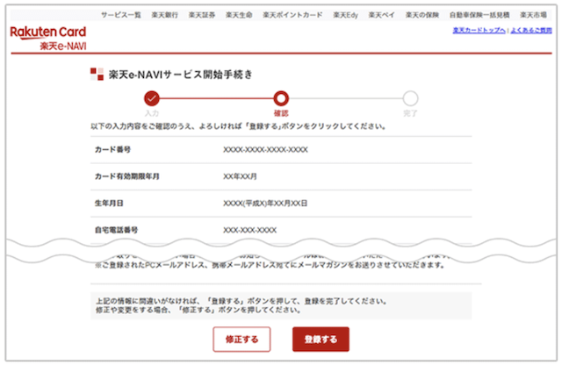
Task: Open 楽天銀行 in top navigation
Action: pos(164,15)
